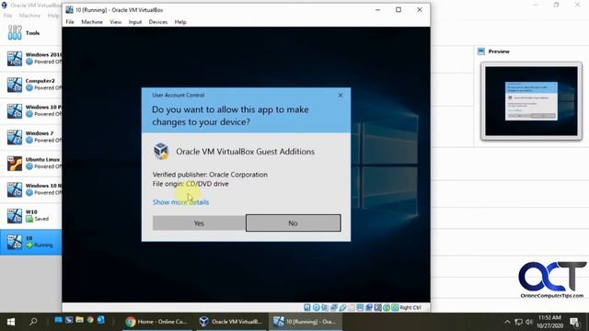
Task: Click No in the User Account Control prompt
Action: 294,223
